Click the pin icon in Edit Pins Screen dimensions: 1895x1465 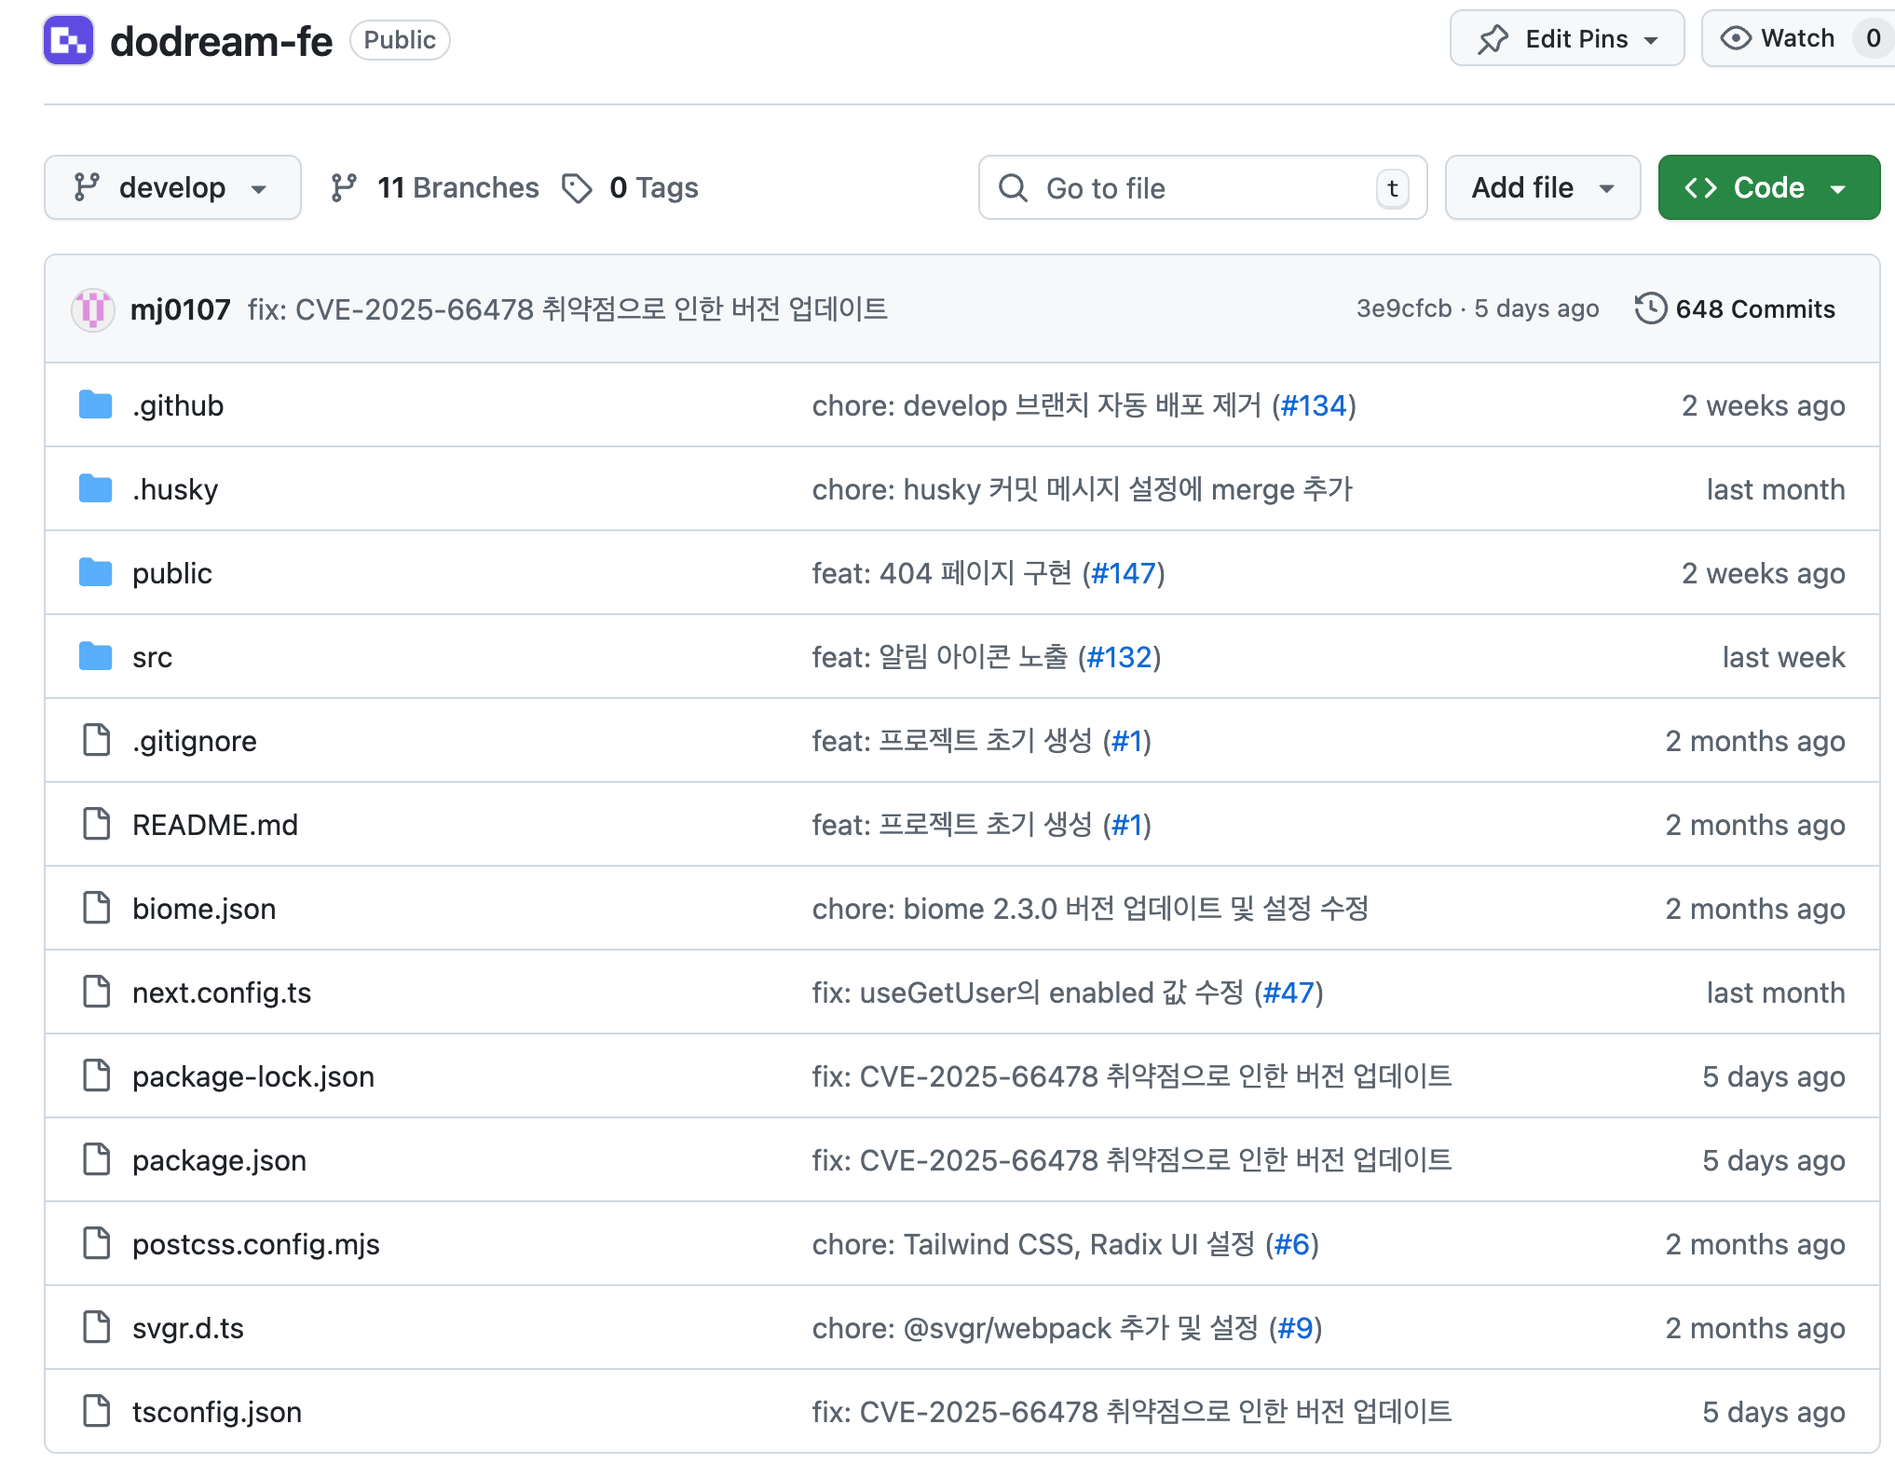click(1493, 39)
